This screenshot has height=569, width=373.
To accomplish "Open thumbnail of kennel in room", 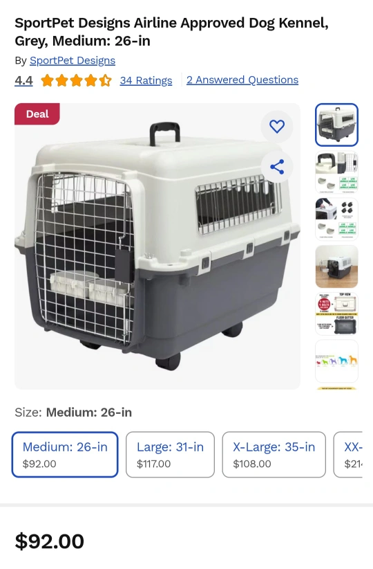I will [336, 267].
